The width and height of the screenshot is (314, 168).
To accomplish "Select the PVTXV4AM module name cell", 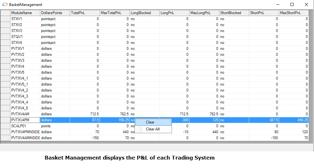I will pyautogui.click(x=25, y=114).
